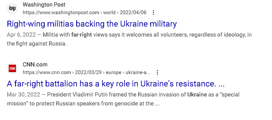Viewport: 272px width, 120px height.
Task: Click '2022/04/06' segment in Washington Post breadcrumb
Action: (x=133, y=13)
